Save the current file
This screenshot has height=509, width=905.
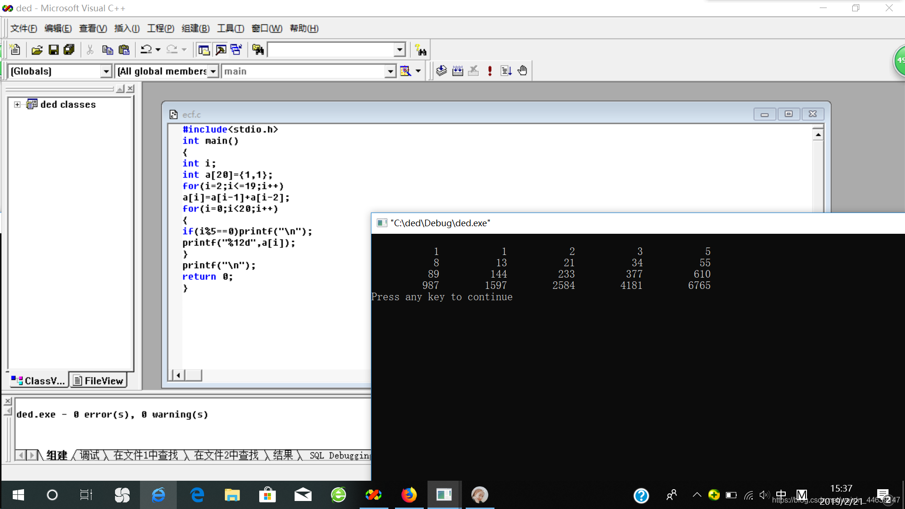(x=54, y=49)
